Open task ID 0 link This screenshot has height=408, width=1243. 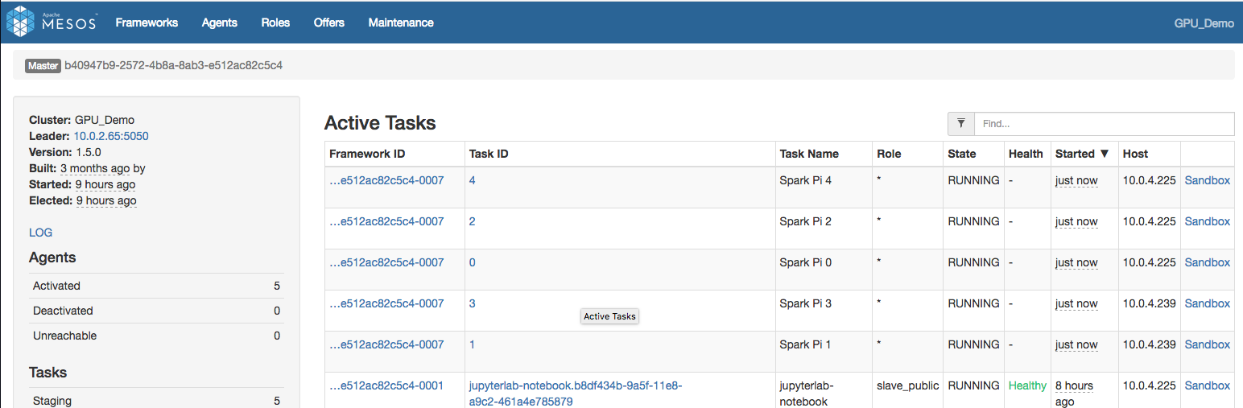[472, 262]
